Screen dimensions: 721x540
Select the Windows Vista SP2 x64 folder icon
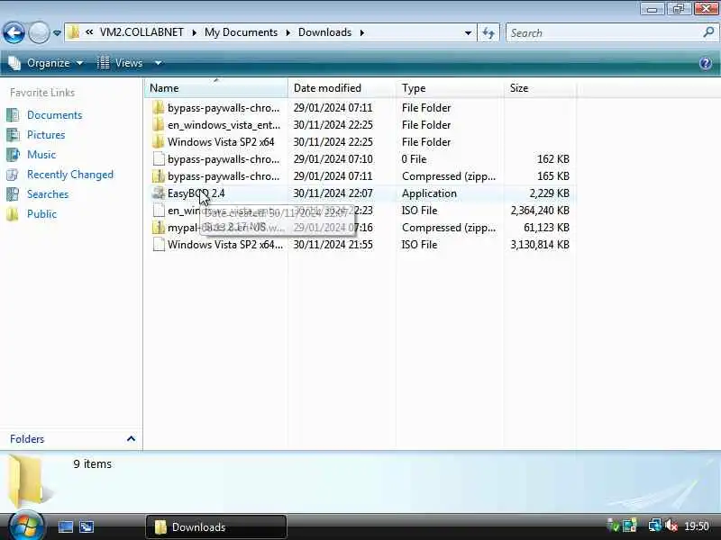[x=159, y=141]
